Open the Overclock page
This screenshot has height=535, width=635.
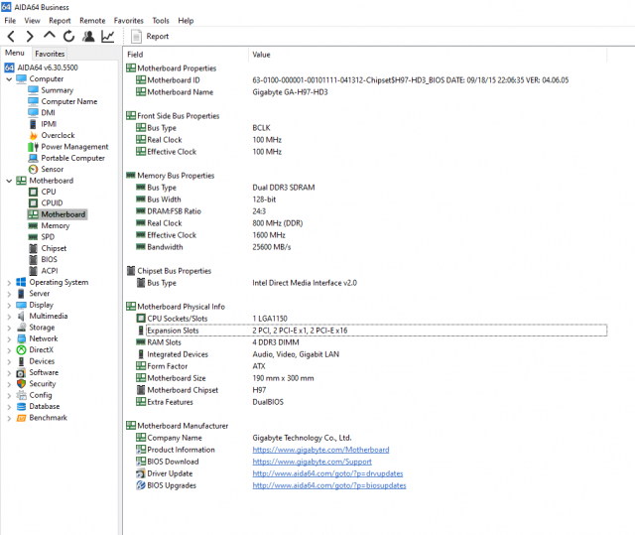57,135
